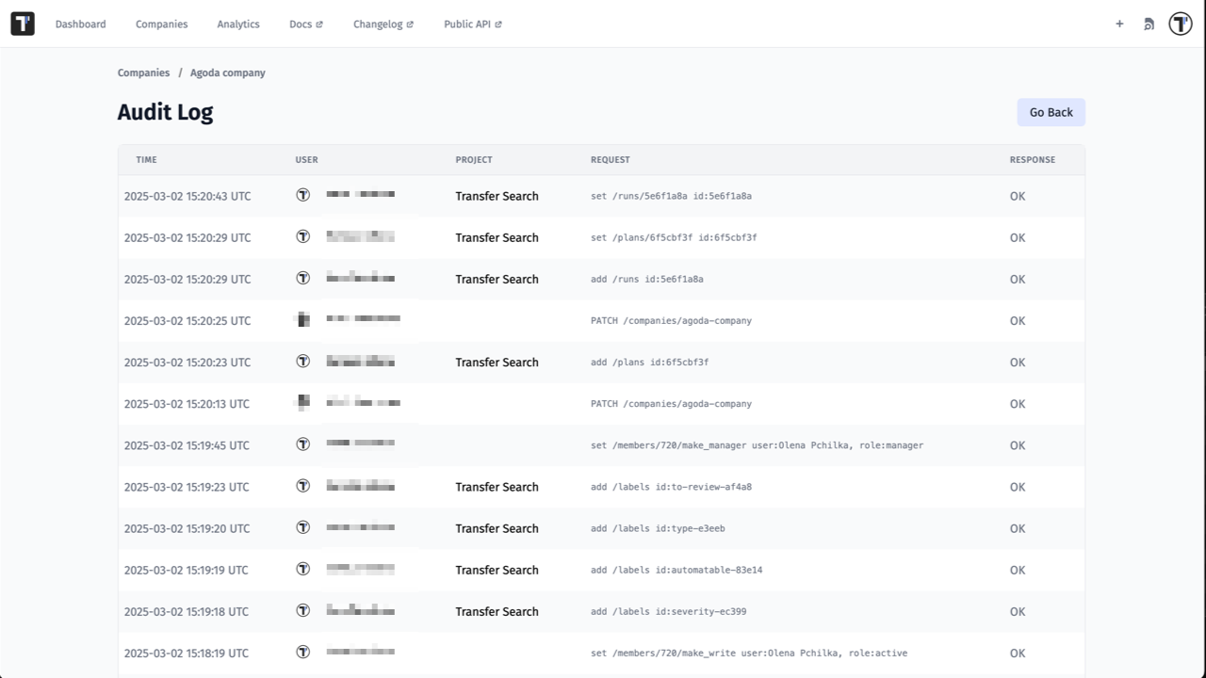The width and height of the screenshot is (1206, 678).
Task: Click the RESPONSE column header
Action: [x=1032, y=159]
